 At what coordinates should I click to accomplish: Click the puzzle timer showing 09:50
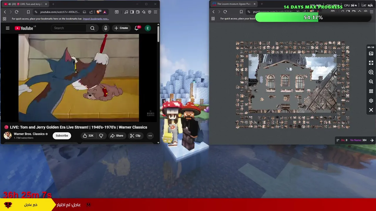[x=371, y=47]
